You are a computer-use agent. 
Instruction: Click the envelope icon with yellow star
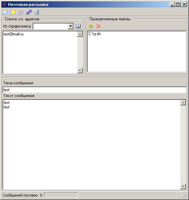click(13, 12)
